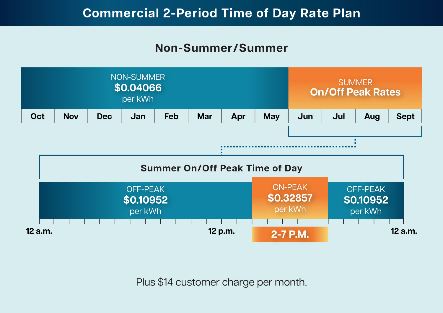Click the Summer On/Off Peak Time of Day heading
443x313 pixels.
(221, 168)
